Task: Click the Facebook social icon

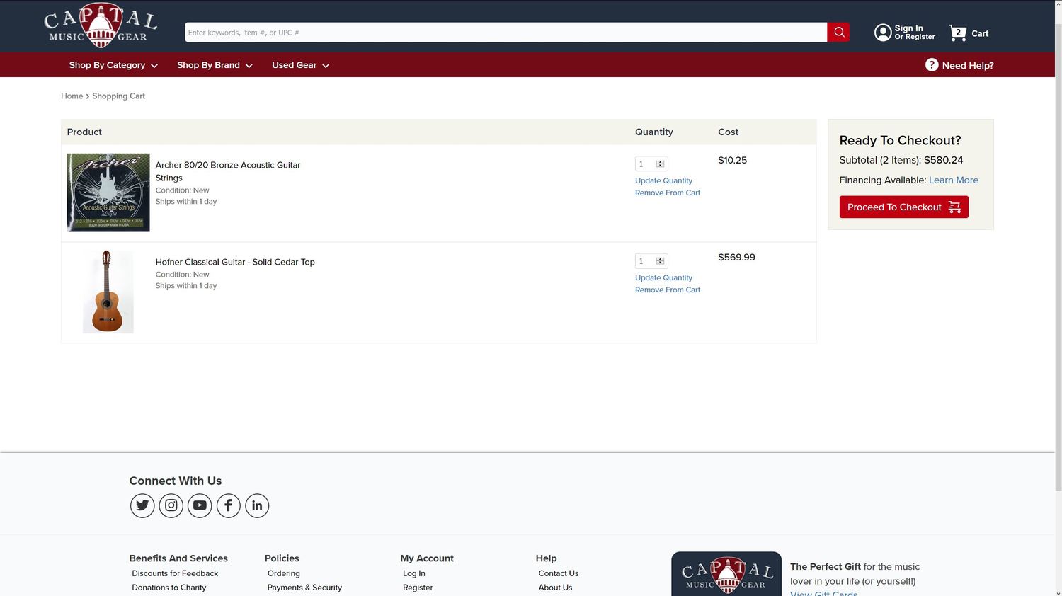Action: (228, 505)
